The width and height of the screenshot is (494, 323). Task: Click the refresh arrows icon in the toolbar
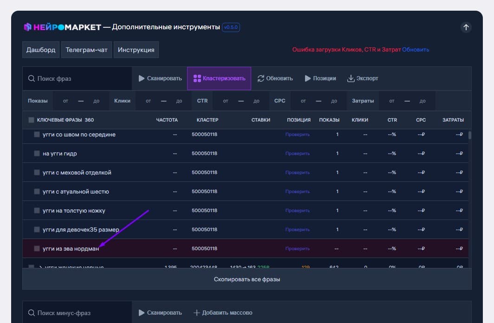(260, 78)
